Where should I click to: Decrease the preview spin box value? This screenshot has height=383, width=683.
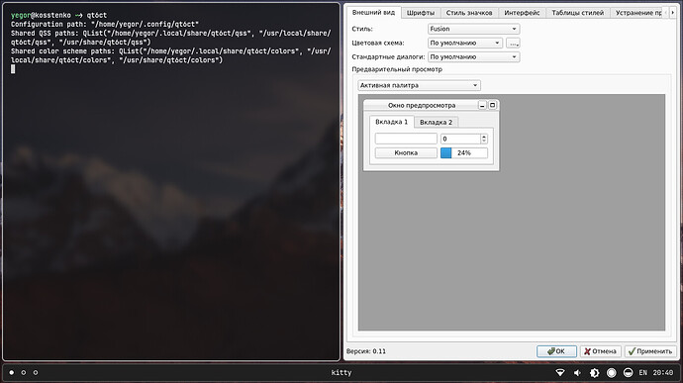(x=484, y=142)
